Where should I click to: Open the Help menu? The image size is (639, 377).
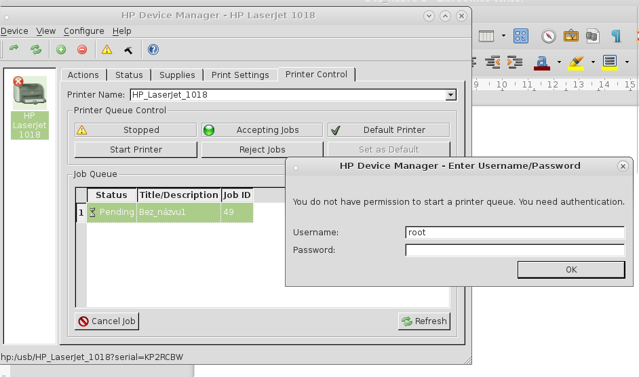pos(122,31)
